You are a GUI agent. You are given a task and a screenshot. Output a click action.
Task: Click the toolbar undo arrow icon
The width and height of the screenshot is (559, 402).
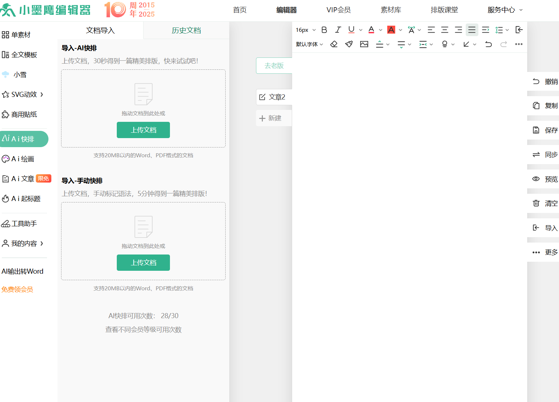(x=488, y=44)
